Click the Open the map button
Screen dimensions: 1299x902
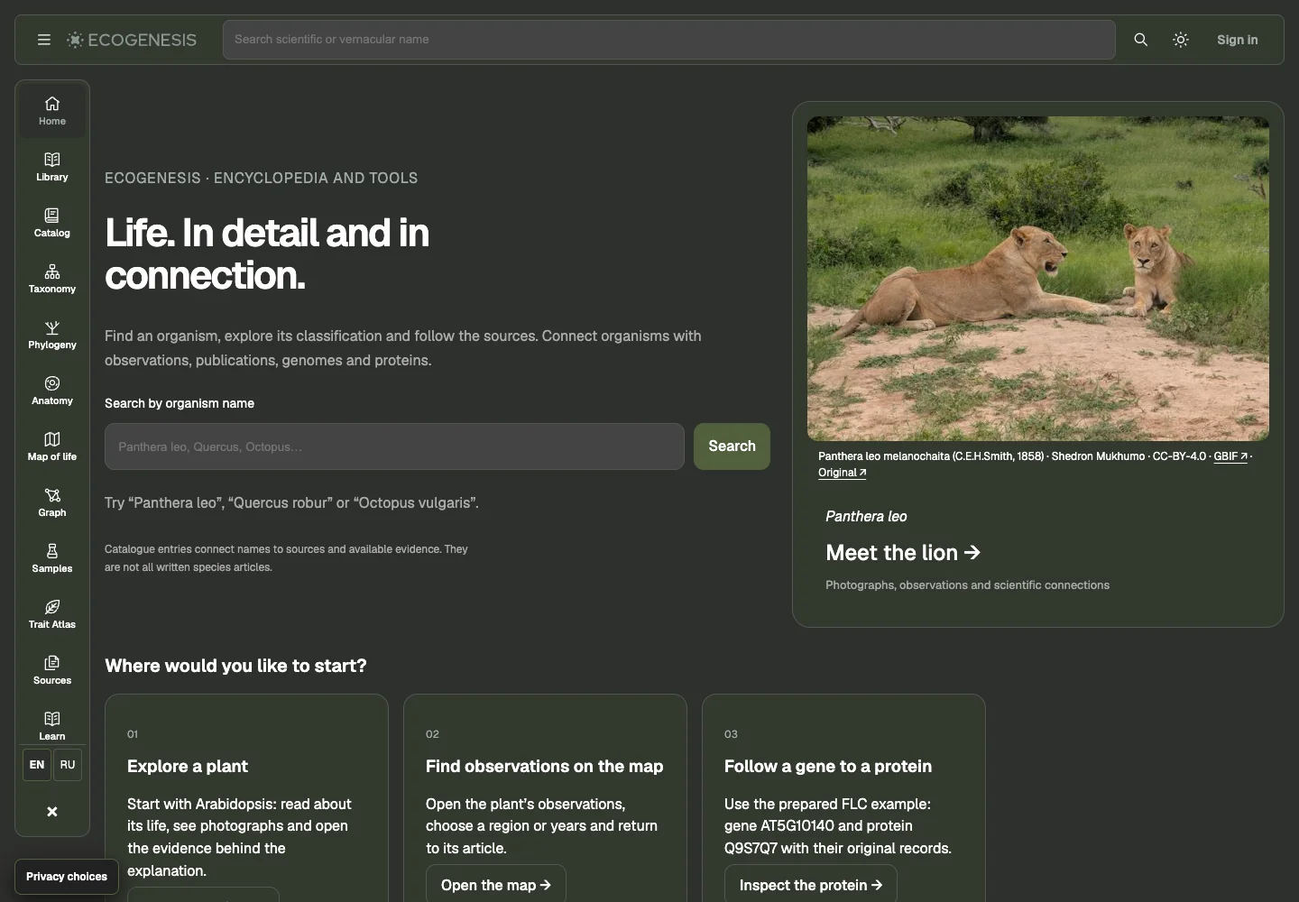[x=496, y=884]
